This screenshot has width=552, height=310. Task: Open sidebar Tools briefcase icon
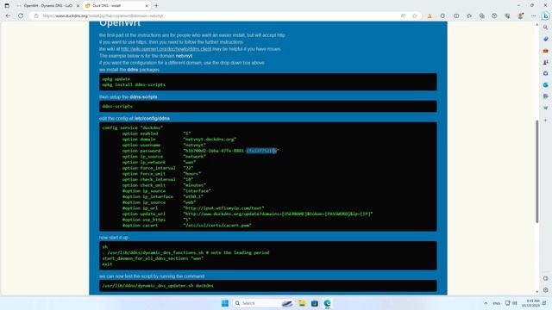[x=545, y=51]
